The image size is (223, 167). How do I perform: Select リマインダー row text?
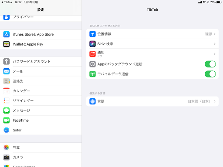coord(23,100)
